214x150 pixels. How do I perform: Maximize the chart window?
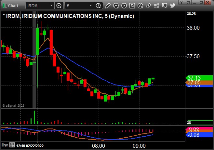pos(201,2)
